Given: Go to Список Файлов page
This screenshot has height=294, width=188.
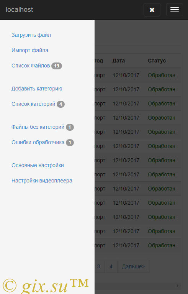Looking at the screenshot, I should pos(31,66).
